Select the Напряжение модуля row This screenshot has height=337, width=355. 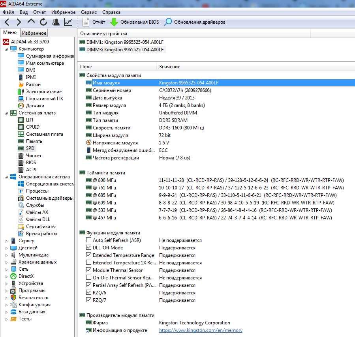217,143
